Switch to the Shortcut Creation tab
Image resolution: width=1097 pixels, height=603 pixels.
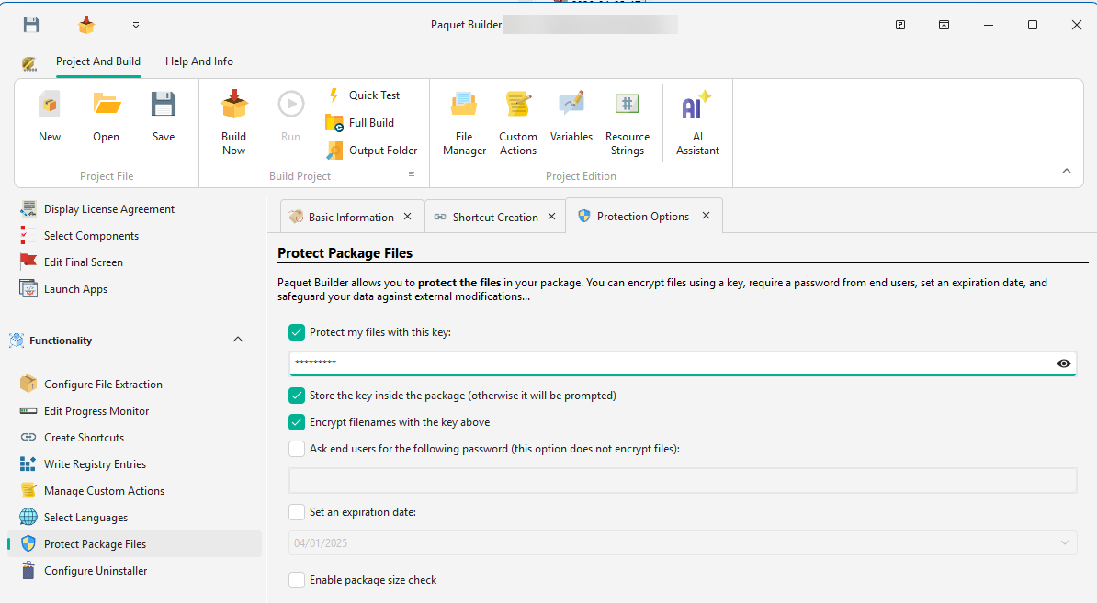coord(494,217)
